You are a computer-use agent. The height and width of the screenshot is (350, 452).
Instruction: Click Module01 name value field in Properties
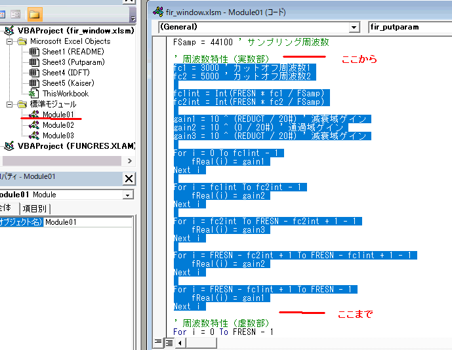(x=88, y=222)
